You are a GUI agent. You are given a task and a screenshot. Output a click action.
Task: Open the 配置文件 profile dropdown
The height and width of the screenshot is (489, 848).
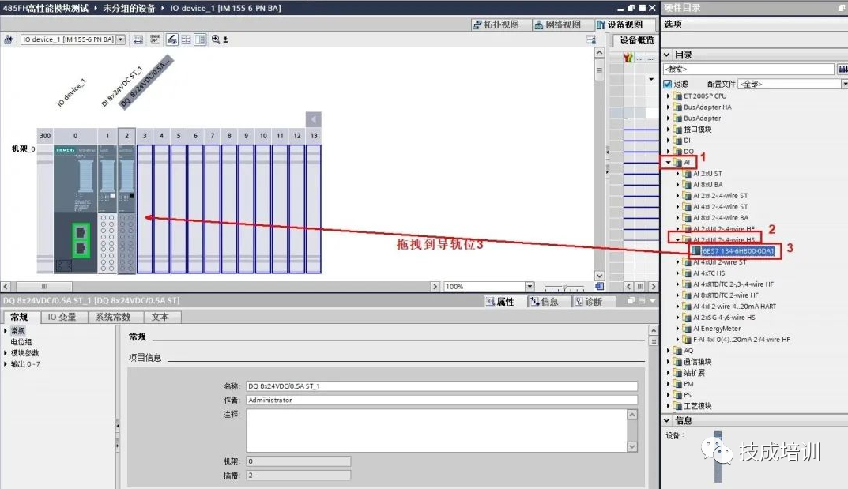tap(844, 84)
